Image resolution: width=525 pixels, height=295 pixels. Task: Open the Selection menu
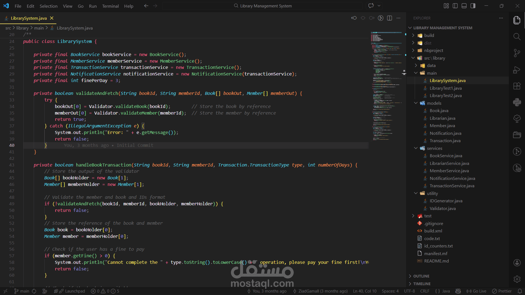click(48, 6)
